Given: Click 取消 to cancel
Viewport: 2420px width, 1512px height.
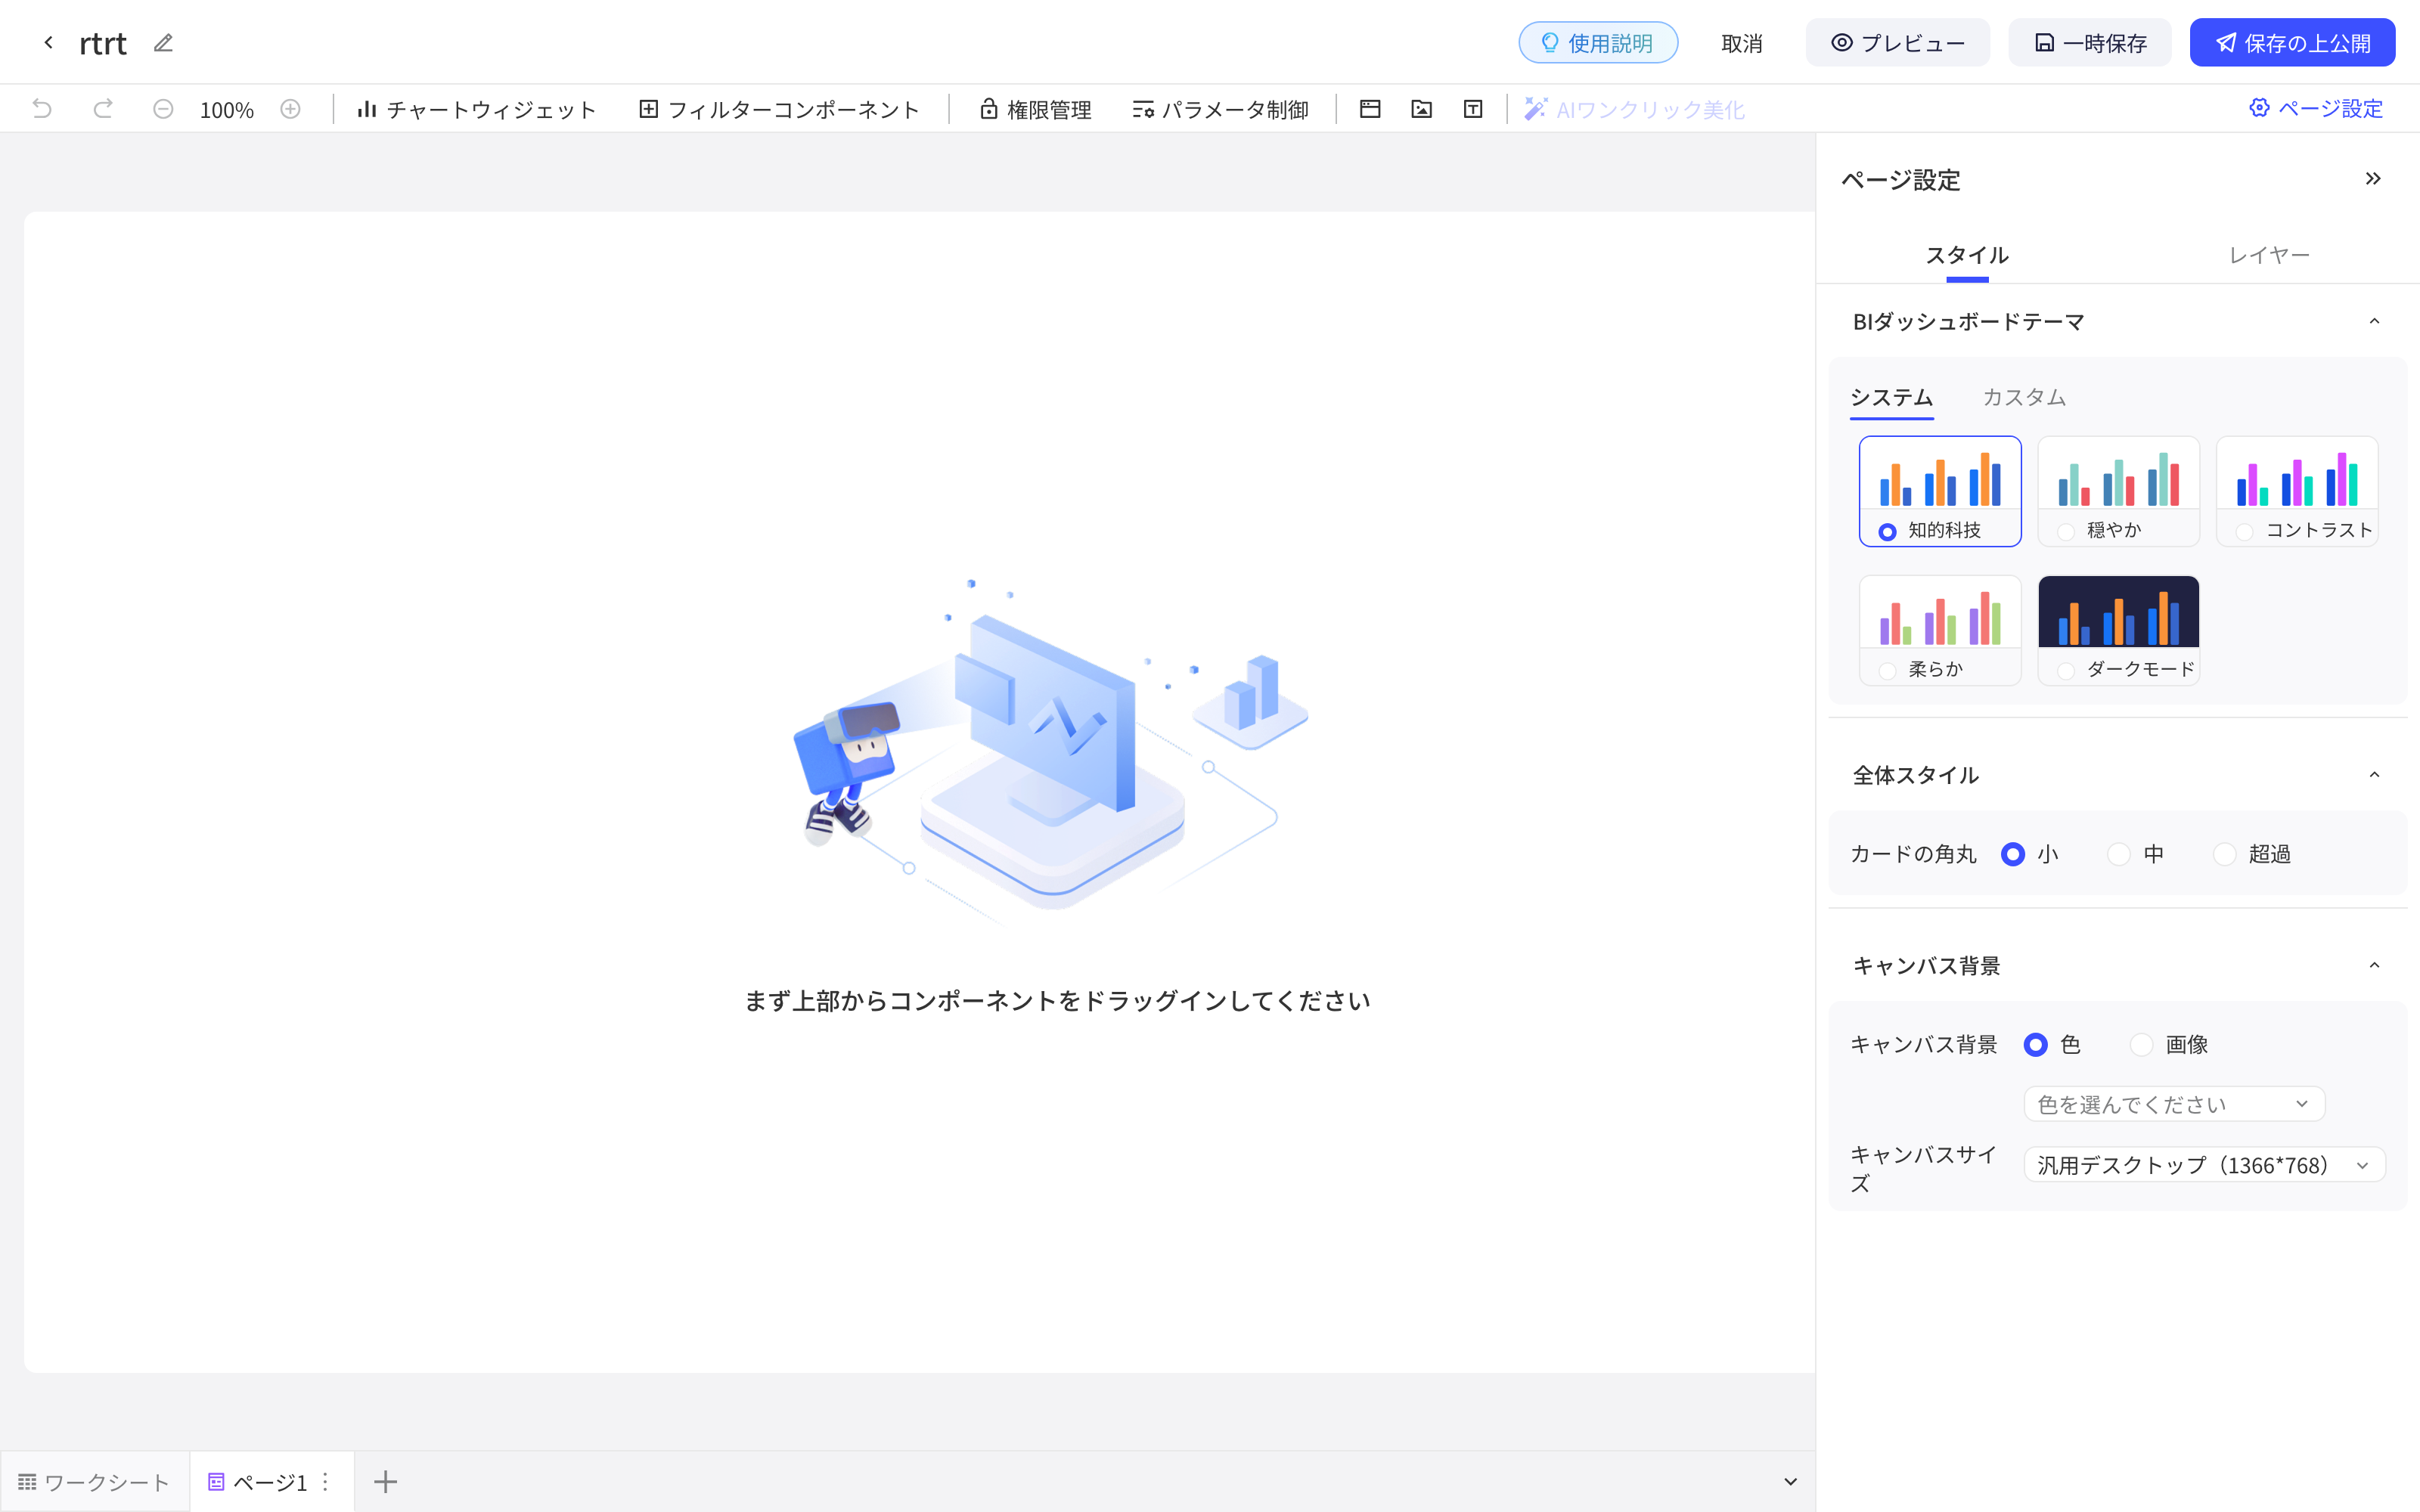Looking at the screenshot, I should click(1742, 43).
